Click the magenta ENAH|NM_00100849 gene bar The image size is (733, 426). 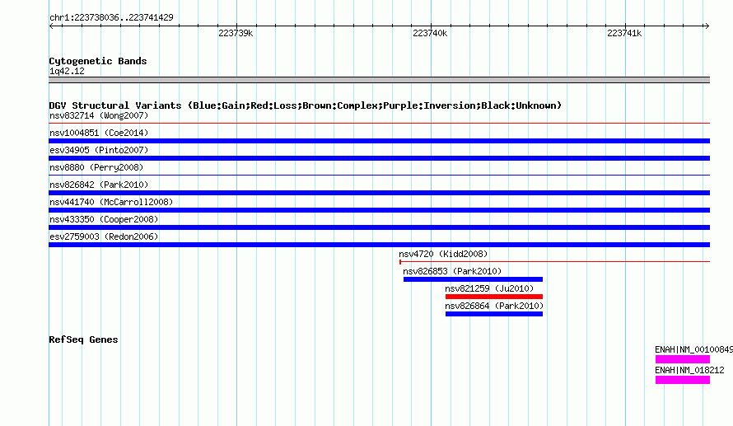683,359
